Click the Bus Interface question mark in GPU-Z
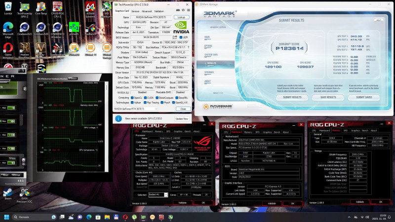The width and height of the screenshot is (395, 222). tap(188, 47)
